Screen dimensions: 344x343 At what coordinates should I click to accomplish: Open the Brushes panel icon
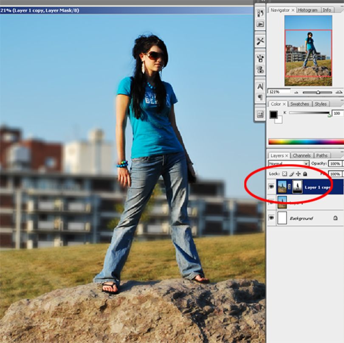(260, 58)
